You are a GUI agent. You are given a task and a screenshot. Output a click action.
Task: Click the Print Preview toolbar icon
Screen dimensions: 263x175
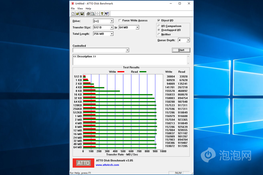pos(93,14)
